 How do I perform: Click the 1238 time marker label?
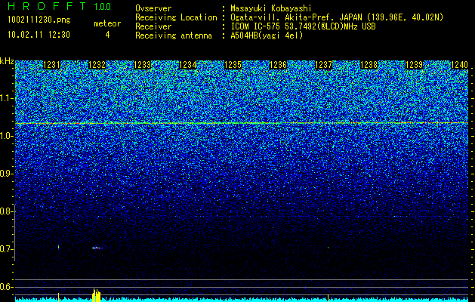369,65
